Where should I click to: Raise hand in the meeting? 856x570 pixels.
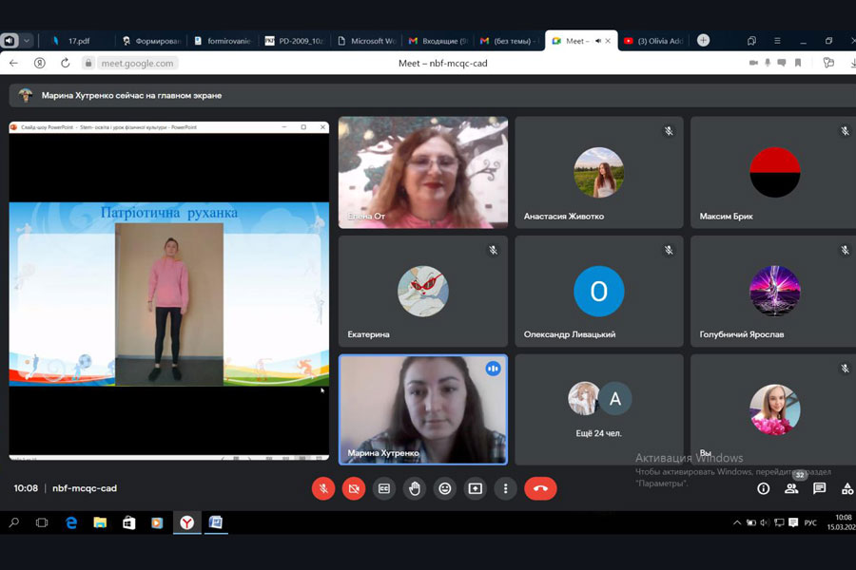click(x=415, y=488)
